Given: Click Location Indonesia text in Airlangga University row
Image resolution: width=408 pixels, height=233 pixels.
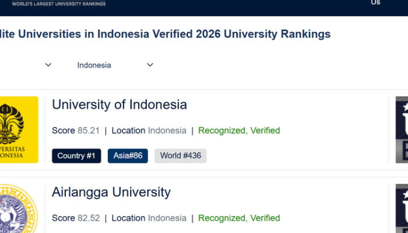Looking at the screenshot, I should coord(149,218).
